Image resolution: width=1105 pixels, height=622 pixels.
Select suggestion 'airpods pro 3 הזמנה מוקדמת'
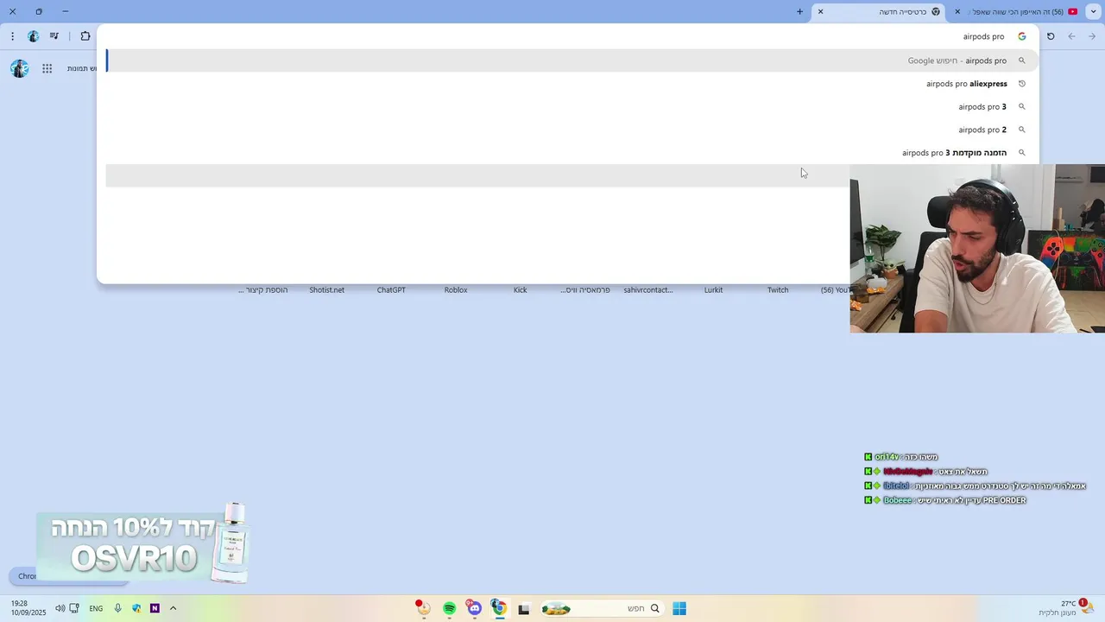pyautogui.click(x=571, y=152)
